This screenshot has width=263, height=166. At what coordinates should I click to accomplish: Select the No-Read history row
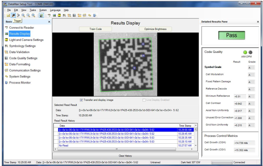tap(124, 146)
